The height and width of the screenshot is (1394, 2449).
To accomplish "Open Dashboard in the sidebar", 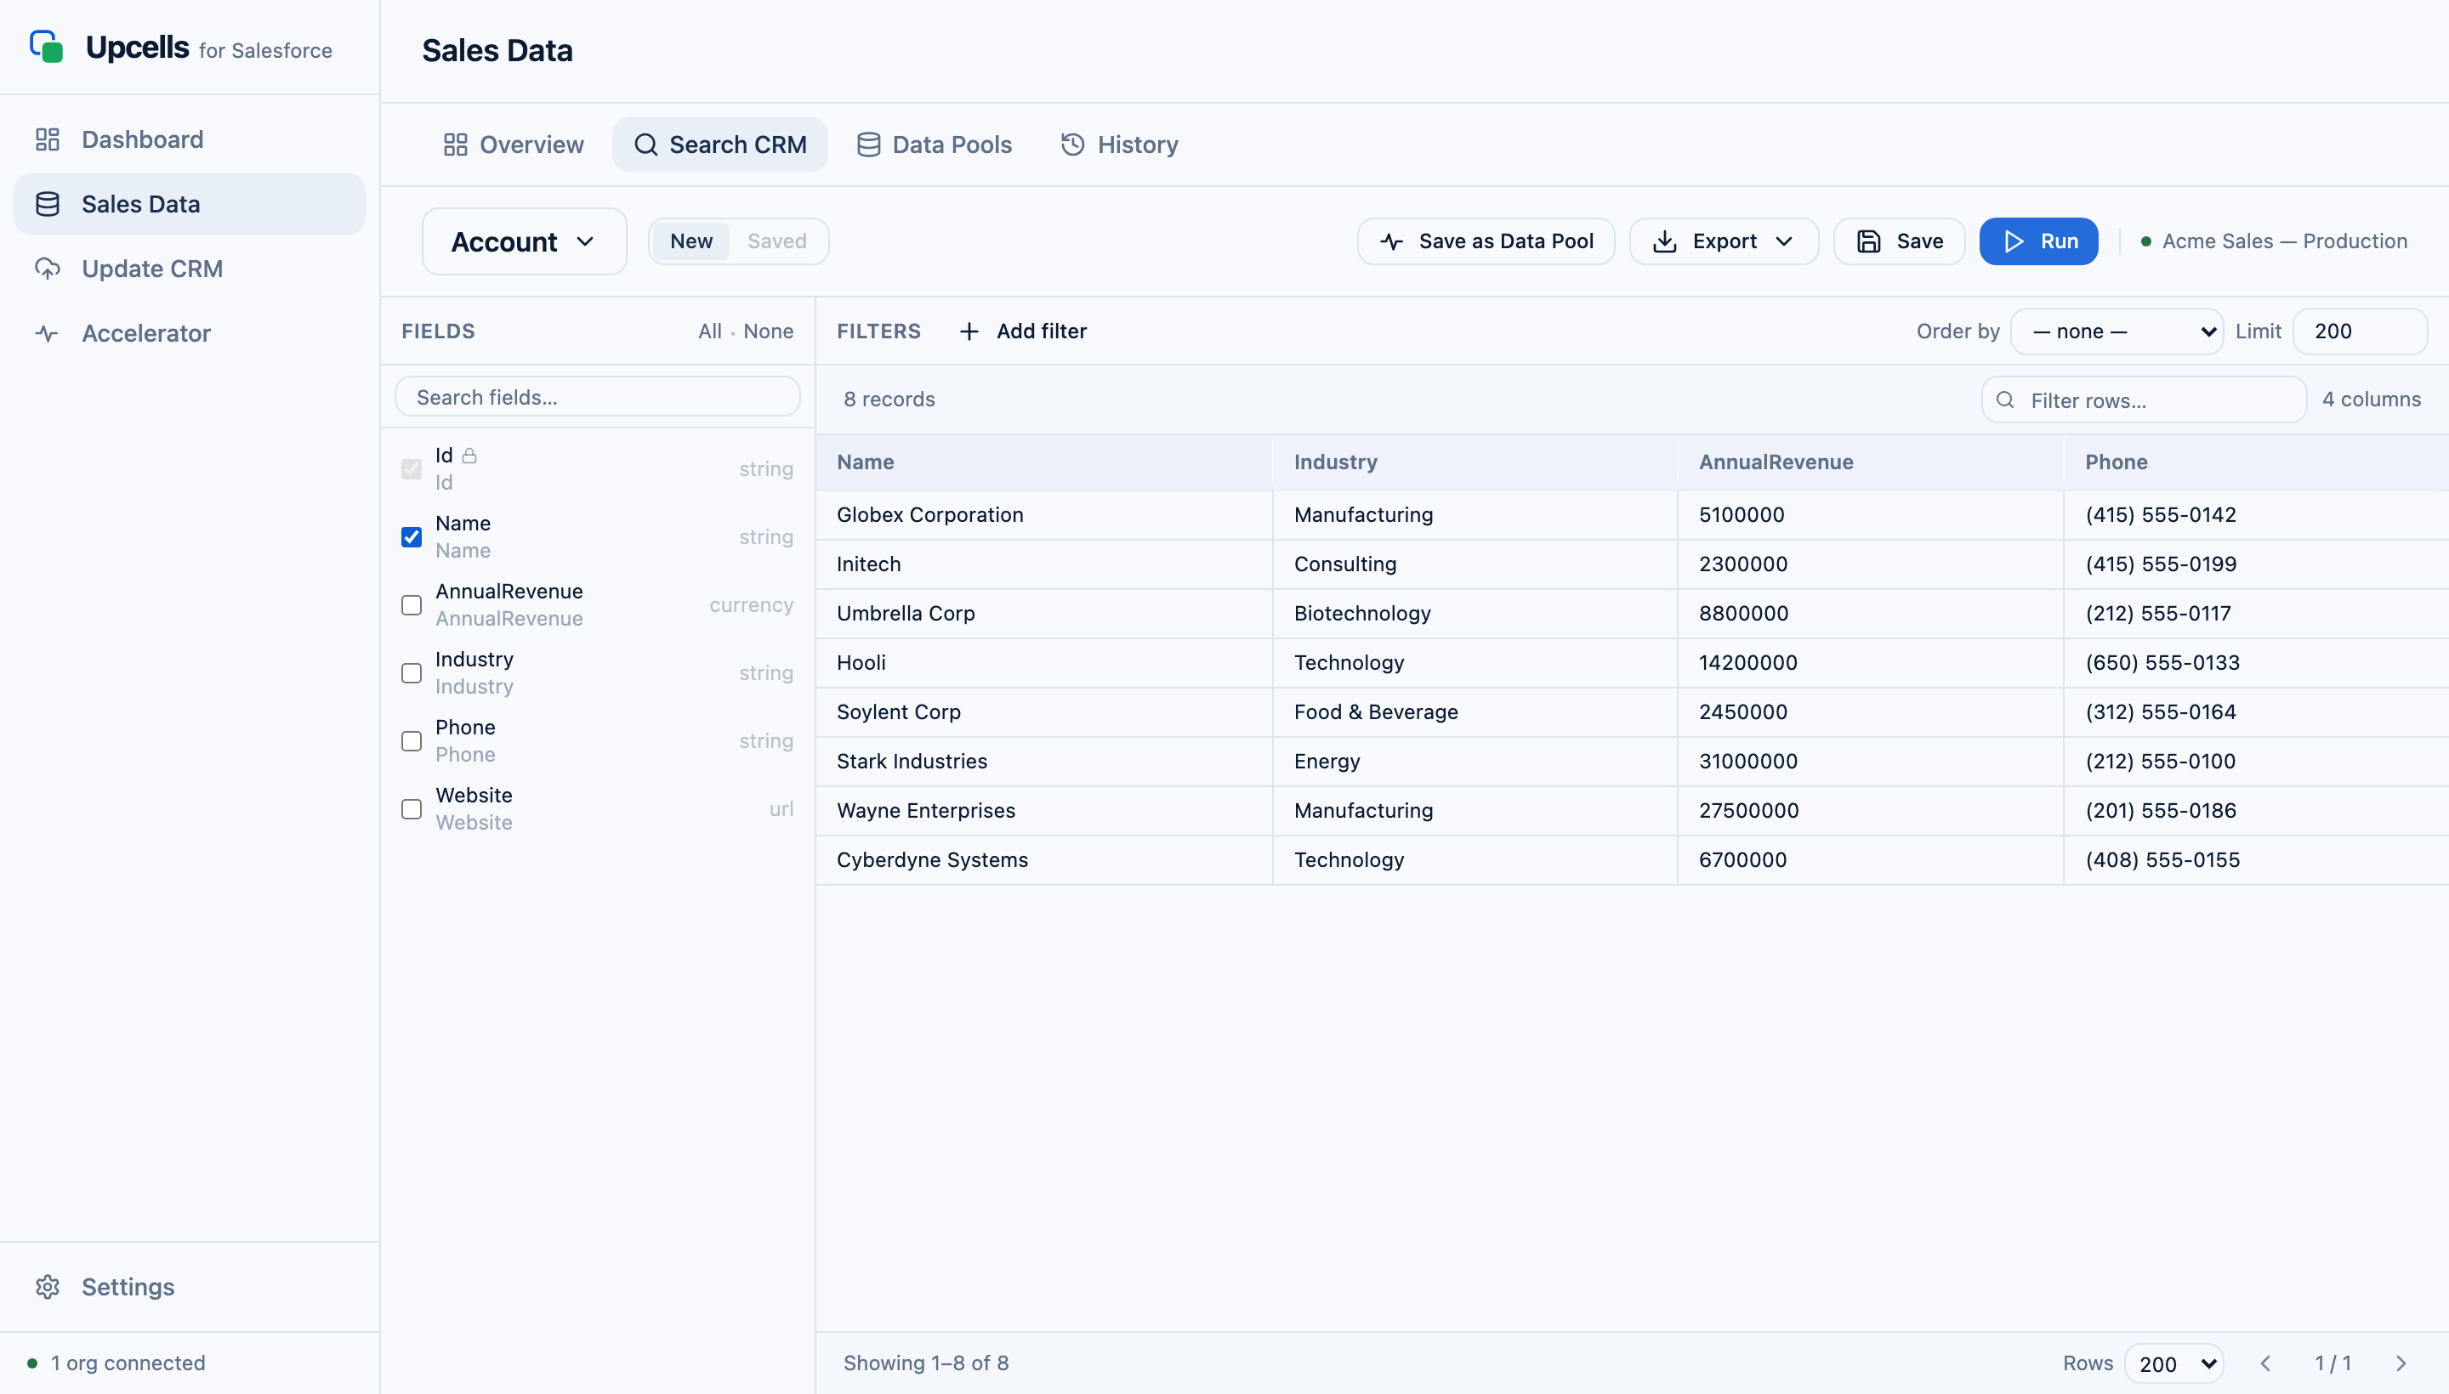I will pos(190,139).
